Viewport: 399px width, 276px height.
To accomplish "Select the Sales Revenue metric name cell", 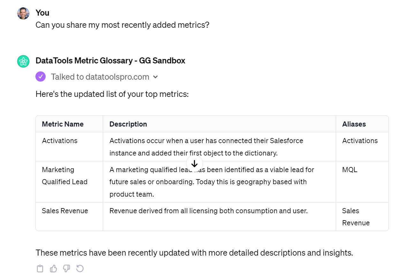I will pyautogui.click(x=65, y=211).
